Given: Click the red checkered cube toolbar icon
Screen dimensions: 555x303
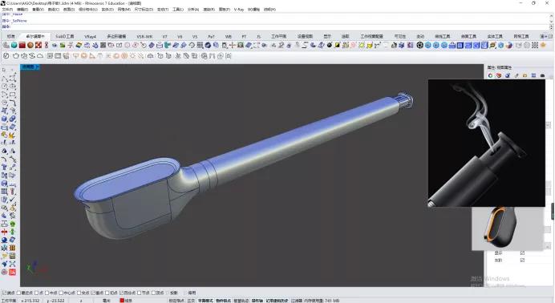Looking at the screenshot, I should pos(38,45).
